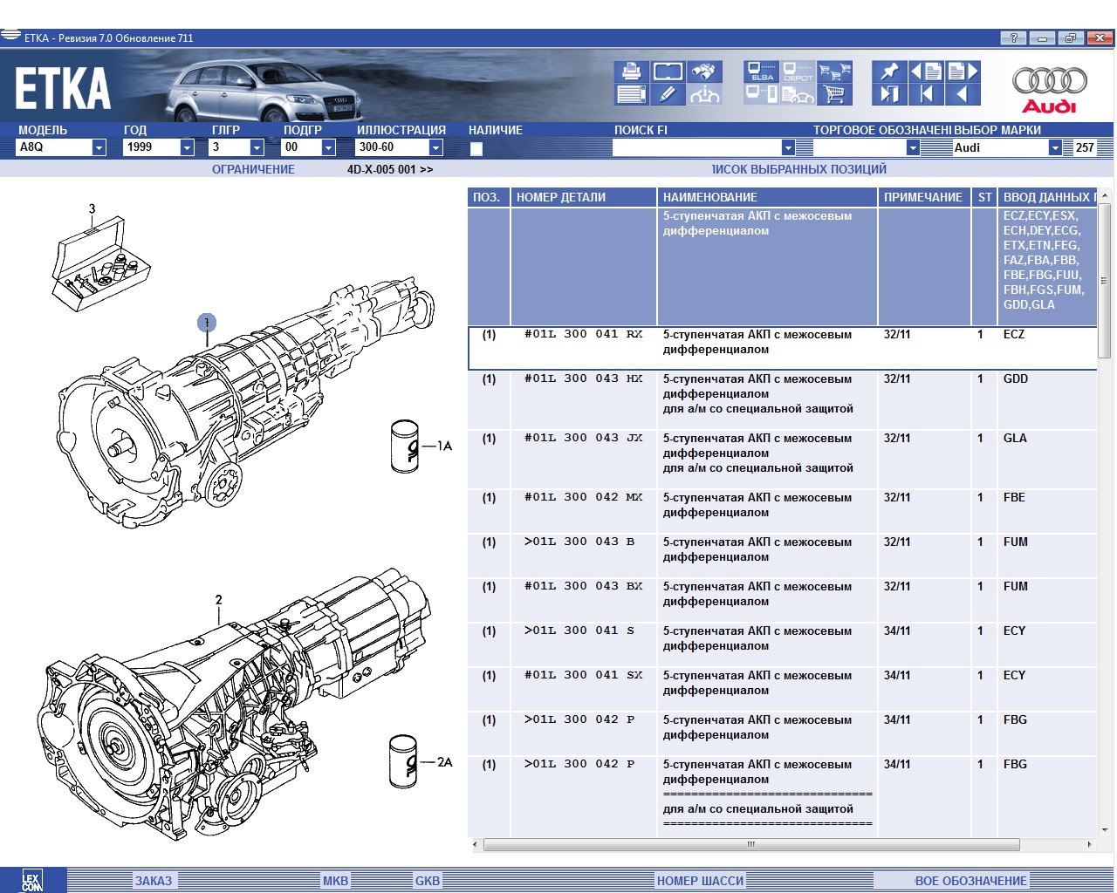Select part number 01L 300 041 SX
Image resolution: width=1117 pixels, height=893 pixels.
(x=583, y=675)
